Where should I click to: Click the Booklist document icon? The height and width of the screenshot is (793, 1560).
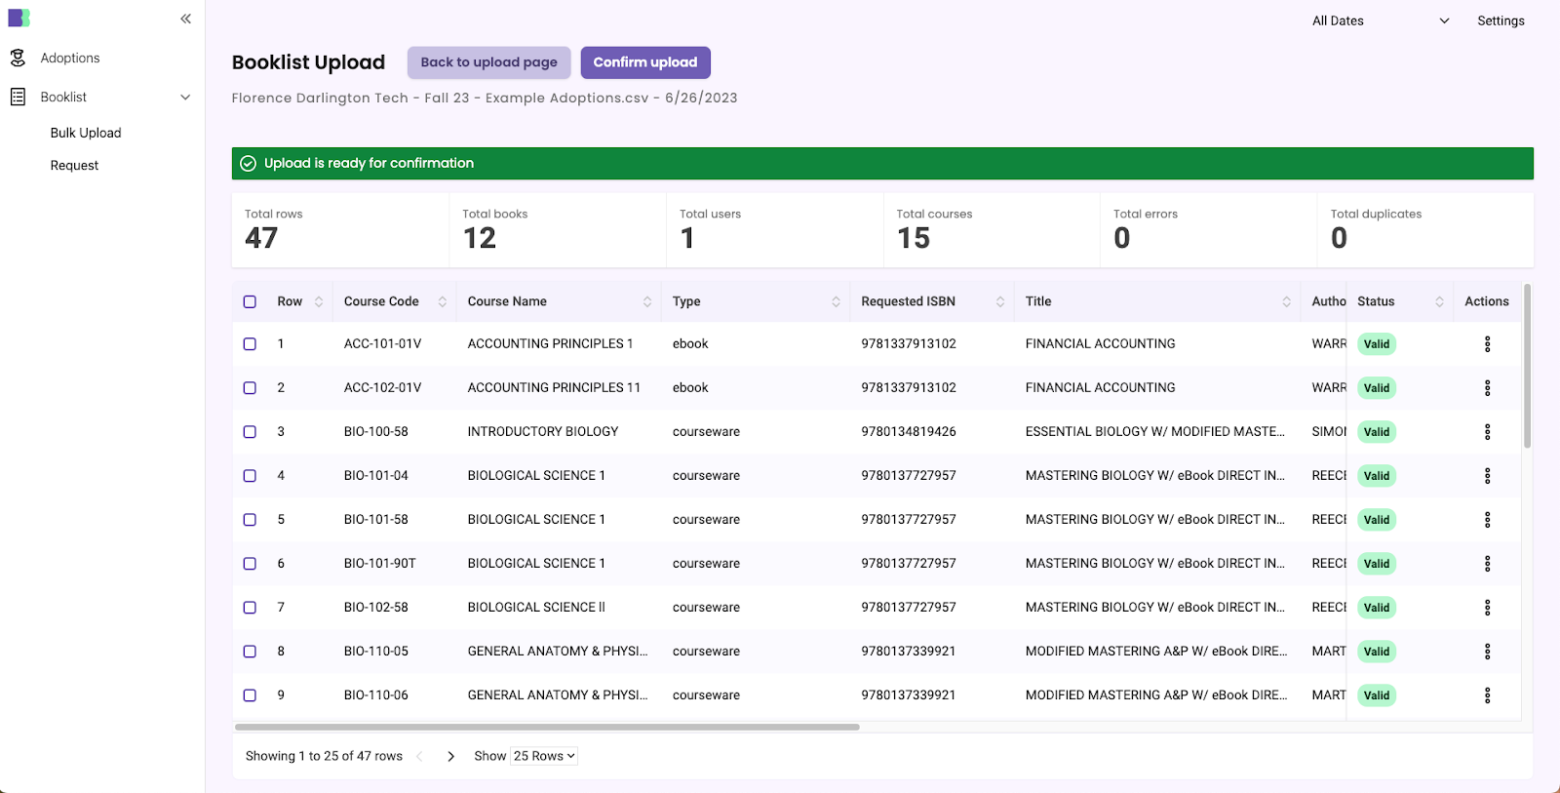[18, 97]
